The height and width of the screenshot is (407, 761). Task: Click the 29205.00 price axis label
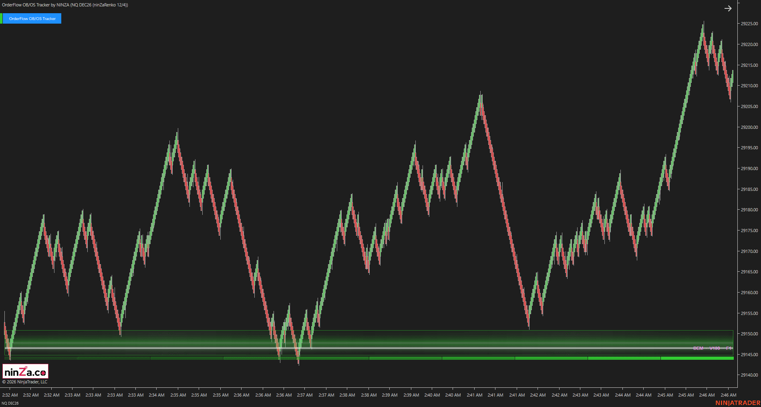pos(749,106)
